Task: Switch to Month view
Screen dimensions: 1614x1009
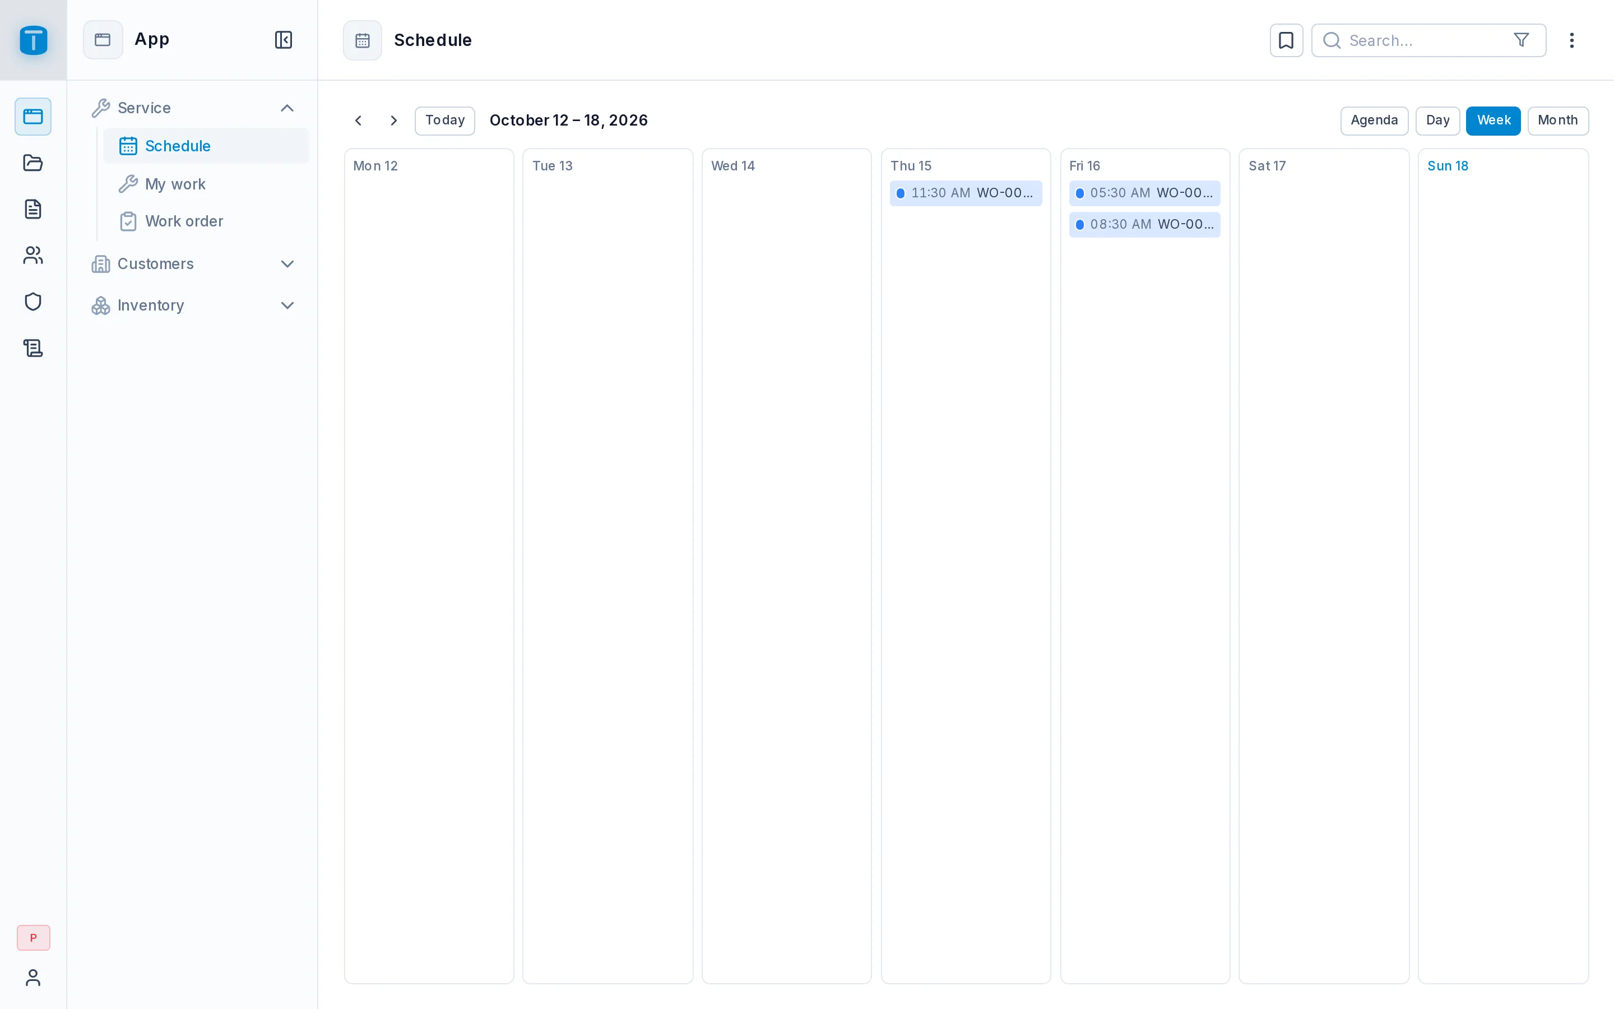Action: [1557, 121]
